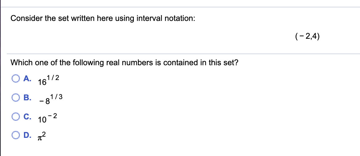Screen dimensions: 360x156
Task: Choose option B radio button
Action: [x=16, y=98]
